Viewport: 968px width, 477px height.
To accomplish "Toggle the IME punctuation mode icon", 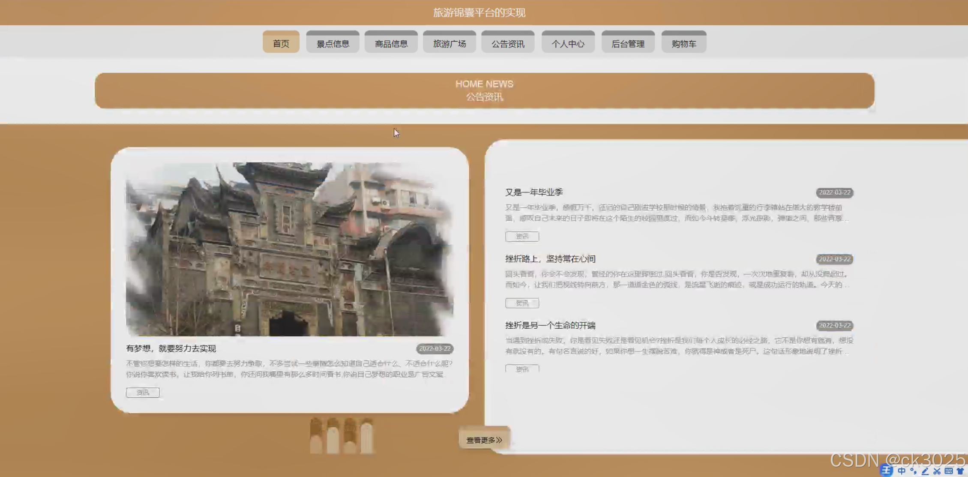I will [913, 471].
